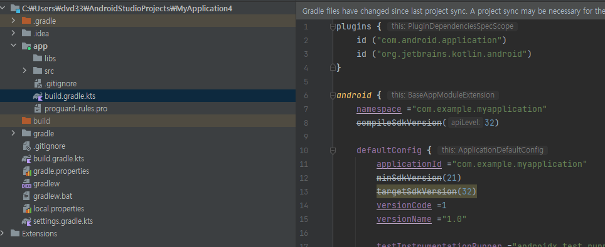Collapse the app module chevron
The height and width of the screenshot is (247, 605).
(x=14, y=46)
